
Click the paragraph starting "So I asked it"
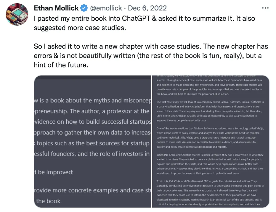151,56
